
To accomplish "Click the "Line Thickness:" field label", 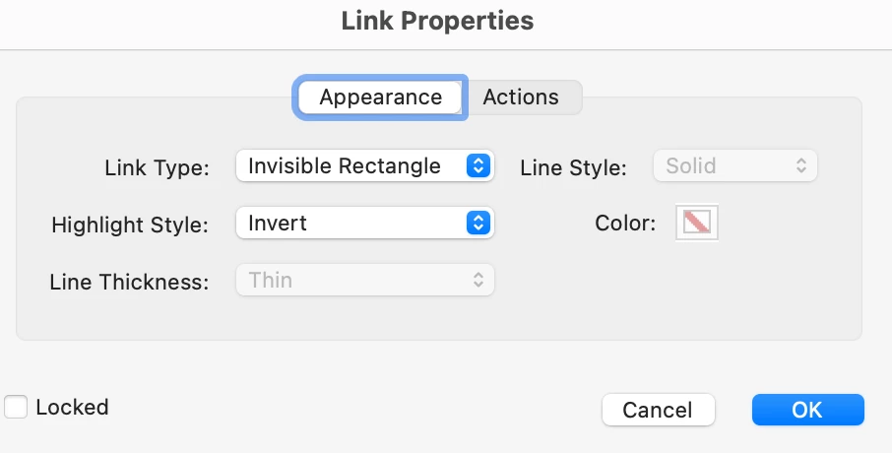I will pos(129,283).
